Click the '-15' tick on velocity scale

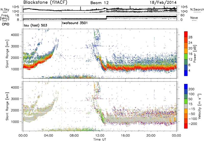point(192,109)
